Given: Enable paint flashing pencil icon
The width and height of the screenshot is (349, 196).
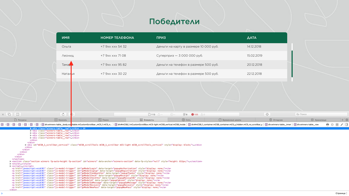Looking at the screenshot, I should [x=342, y=125].
